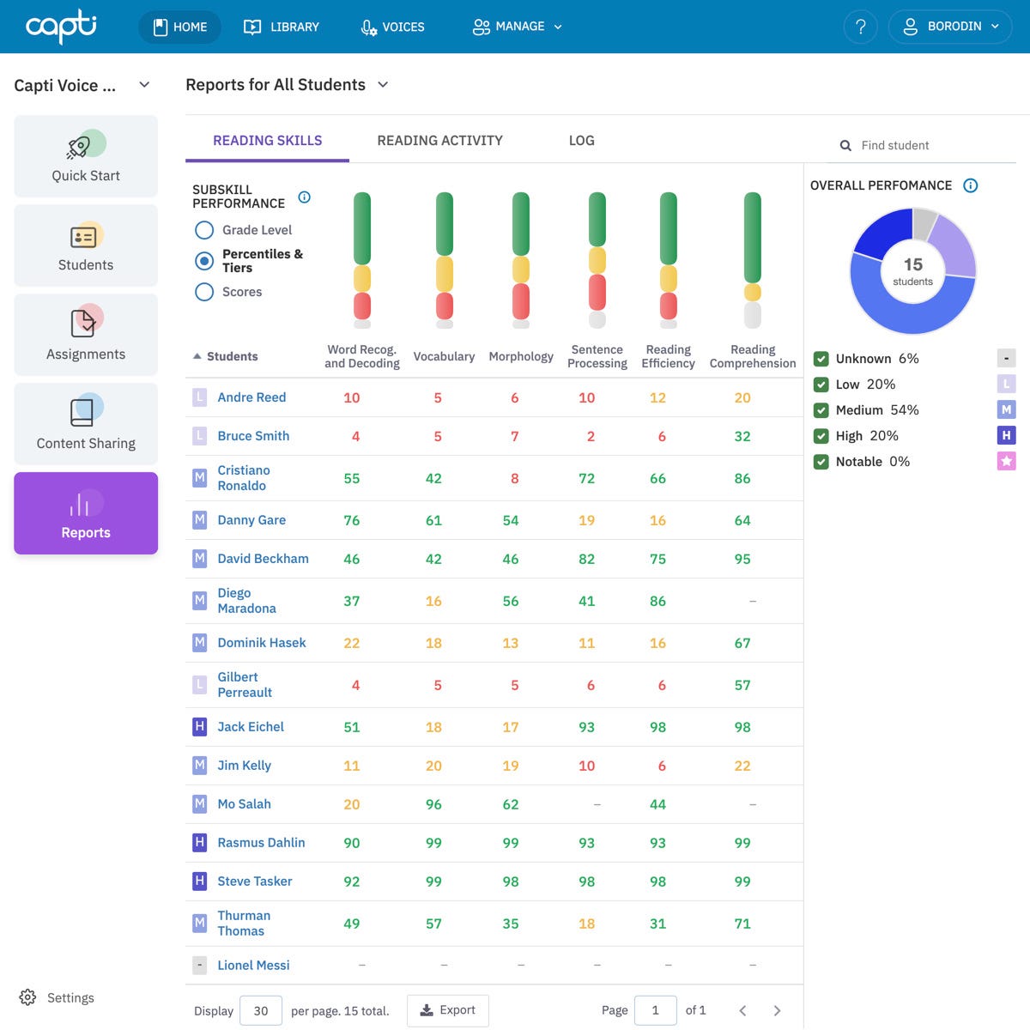
Task: Click the Reading Comprehension tier bar
Action: (753, 260)
